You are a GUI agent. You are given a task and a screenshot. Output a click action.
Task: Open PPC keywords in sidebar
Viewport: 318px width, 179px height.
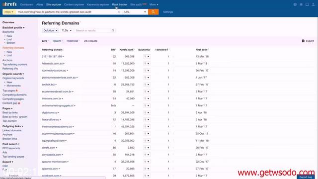coord(11,148)
